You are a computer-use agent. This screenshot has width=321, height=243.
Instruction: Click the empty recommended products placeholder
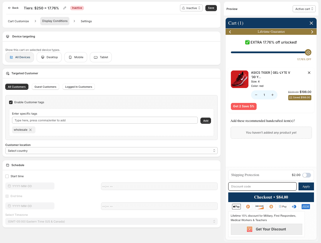pos(271,132)
